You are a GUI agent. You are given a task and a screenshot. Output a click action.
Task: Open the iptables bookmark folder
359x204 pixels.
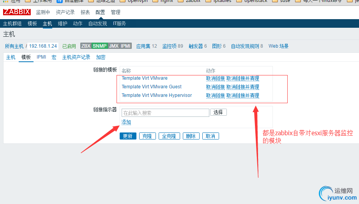218,1
